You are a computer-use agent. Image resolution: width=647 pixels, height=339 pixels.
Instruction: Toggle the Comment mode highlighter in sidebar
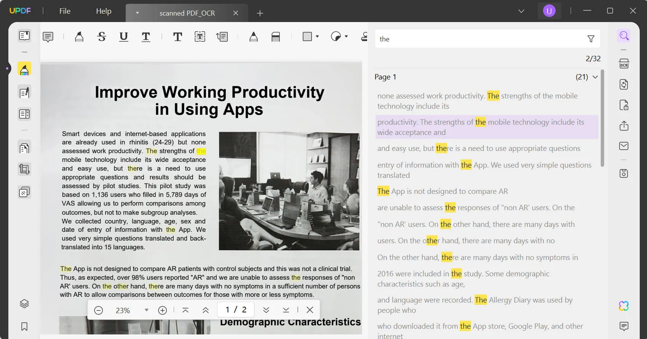pyautogui.click(x=24, y=70)
